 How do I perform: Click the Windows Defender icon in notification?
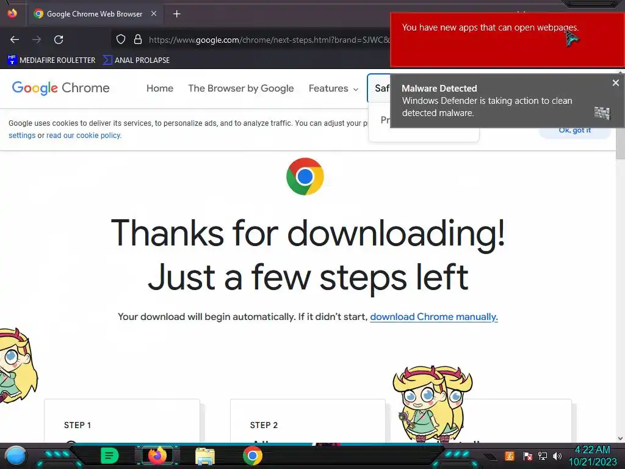(x=602, y=113)
